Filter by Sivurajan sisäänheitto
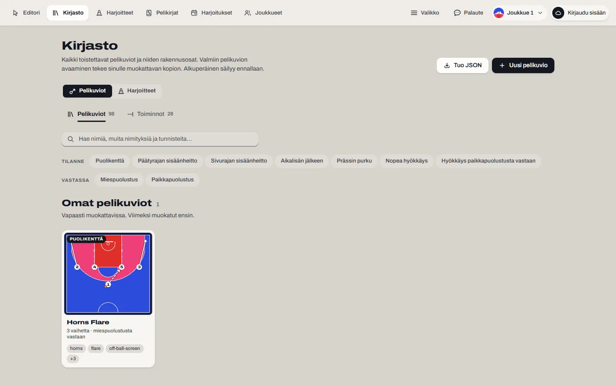The height and width of the screenshot is (385, 616). click(239, 161)
